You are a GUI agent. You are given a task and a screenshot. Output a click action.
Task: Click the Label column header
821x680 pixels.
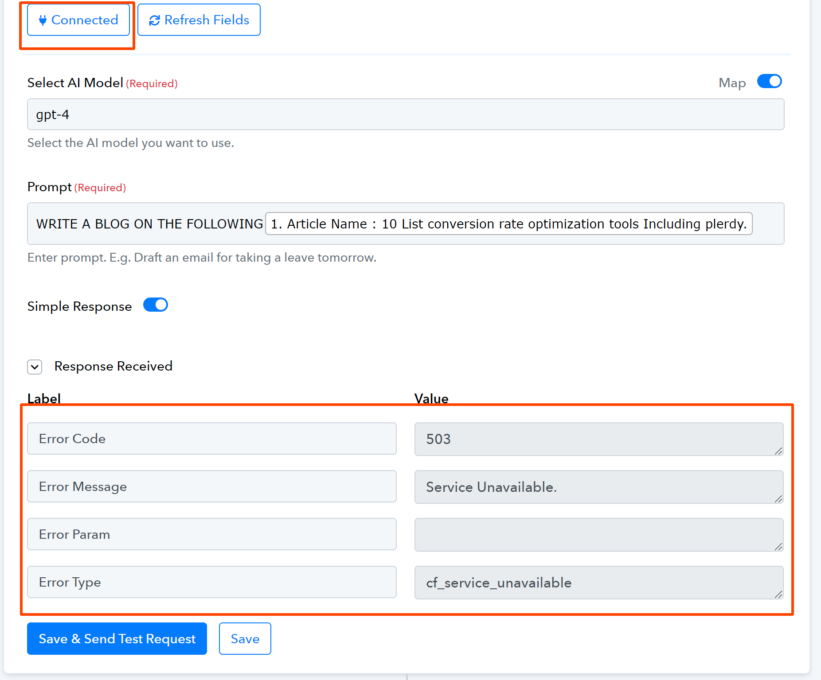44,398
